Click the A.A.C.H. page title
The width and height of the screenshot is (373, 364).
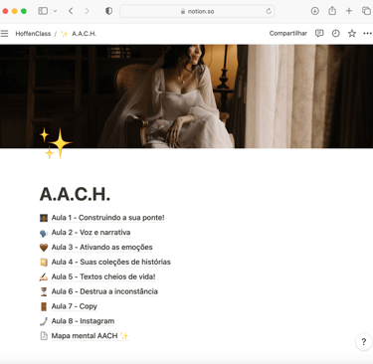tap(75, 194)
